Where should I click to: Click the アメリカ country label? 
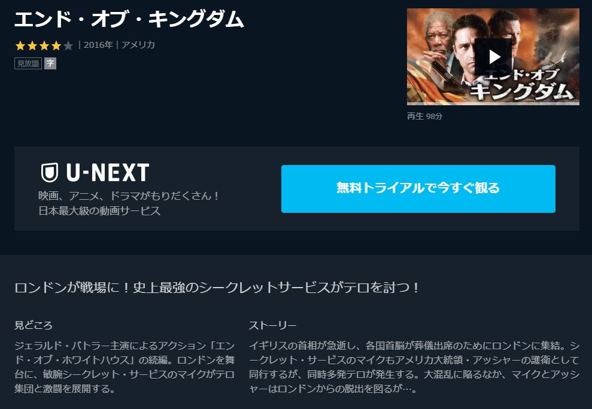tap(138, 45)
